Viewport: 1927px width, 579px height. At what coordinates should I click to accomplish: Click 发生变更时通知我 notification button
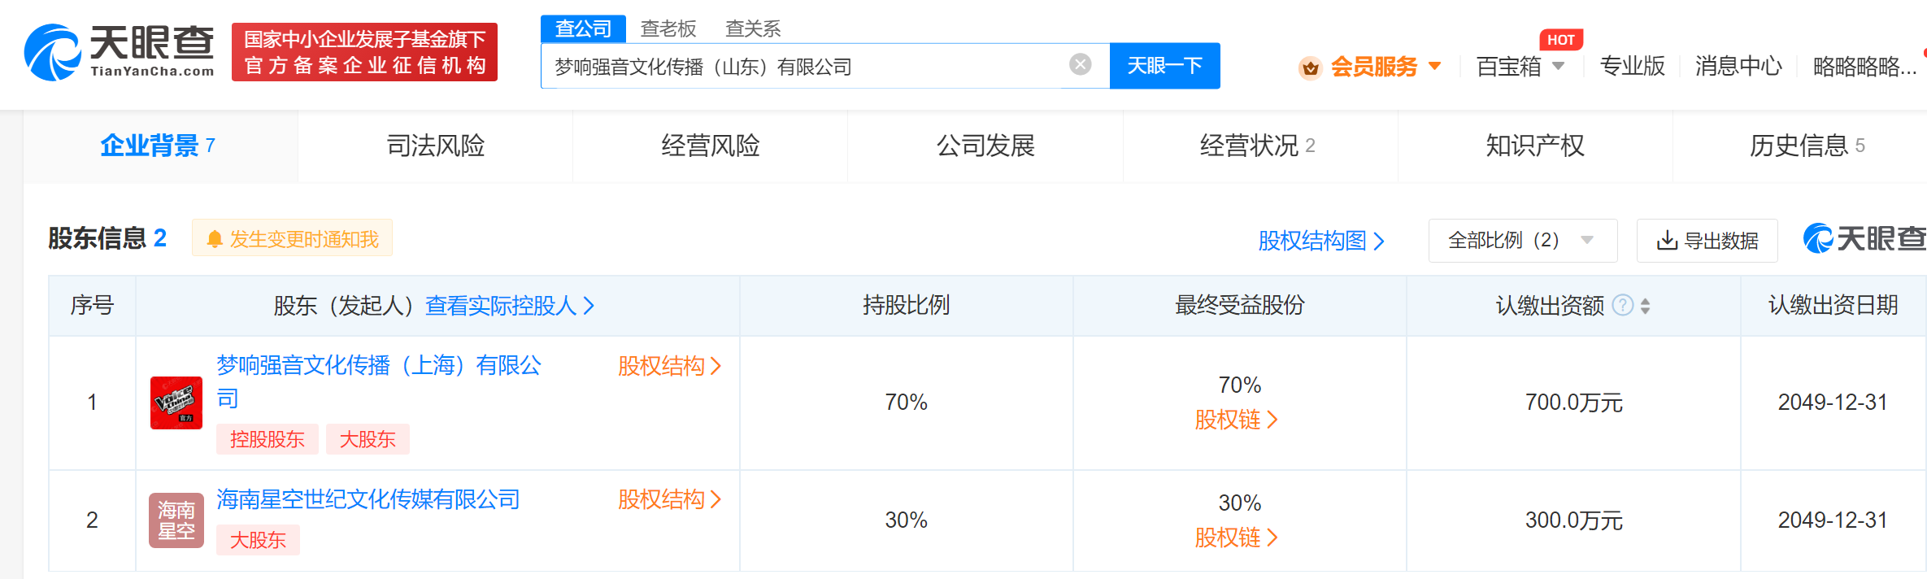point(292,238)
